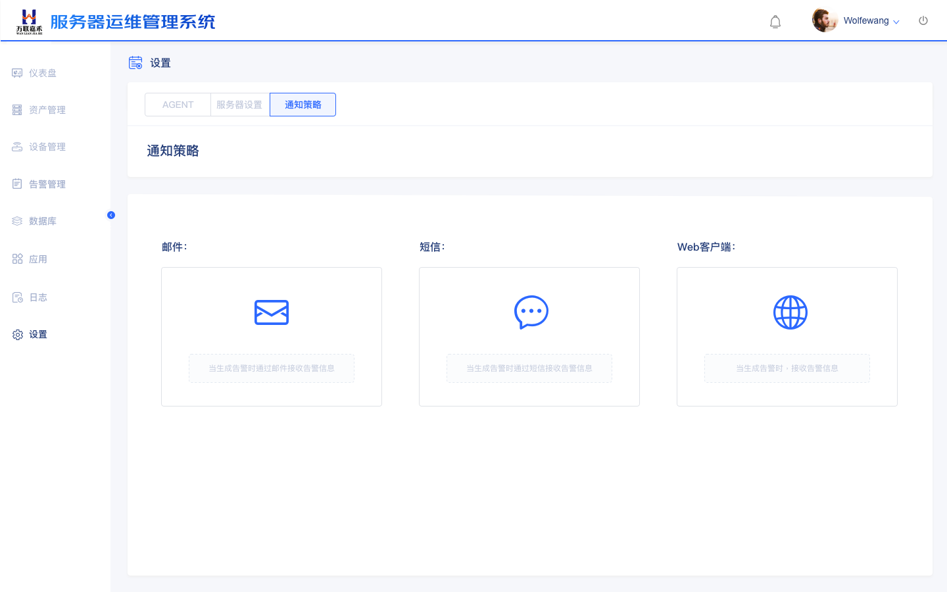
Task: Click the 告警管理 sidebar icon
Action: [17, 184]
